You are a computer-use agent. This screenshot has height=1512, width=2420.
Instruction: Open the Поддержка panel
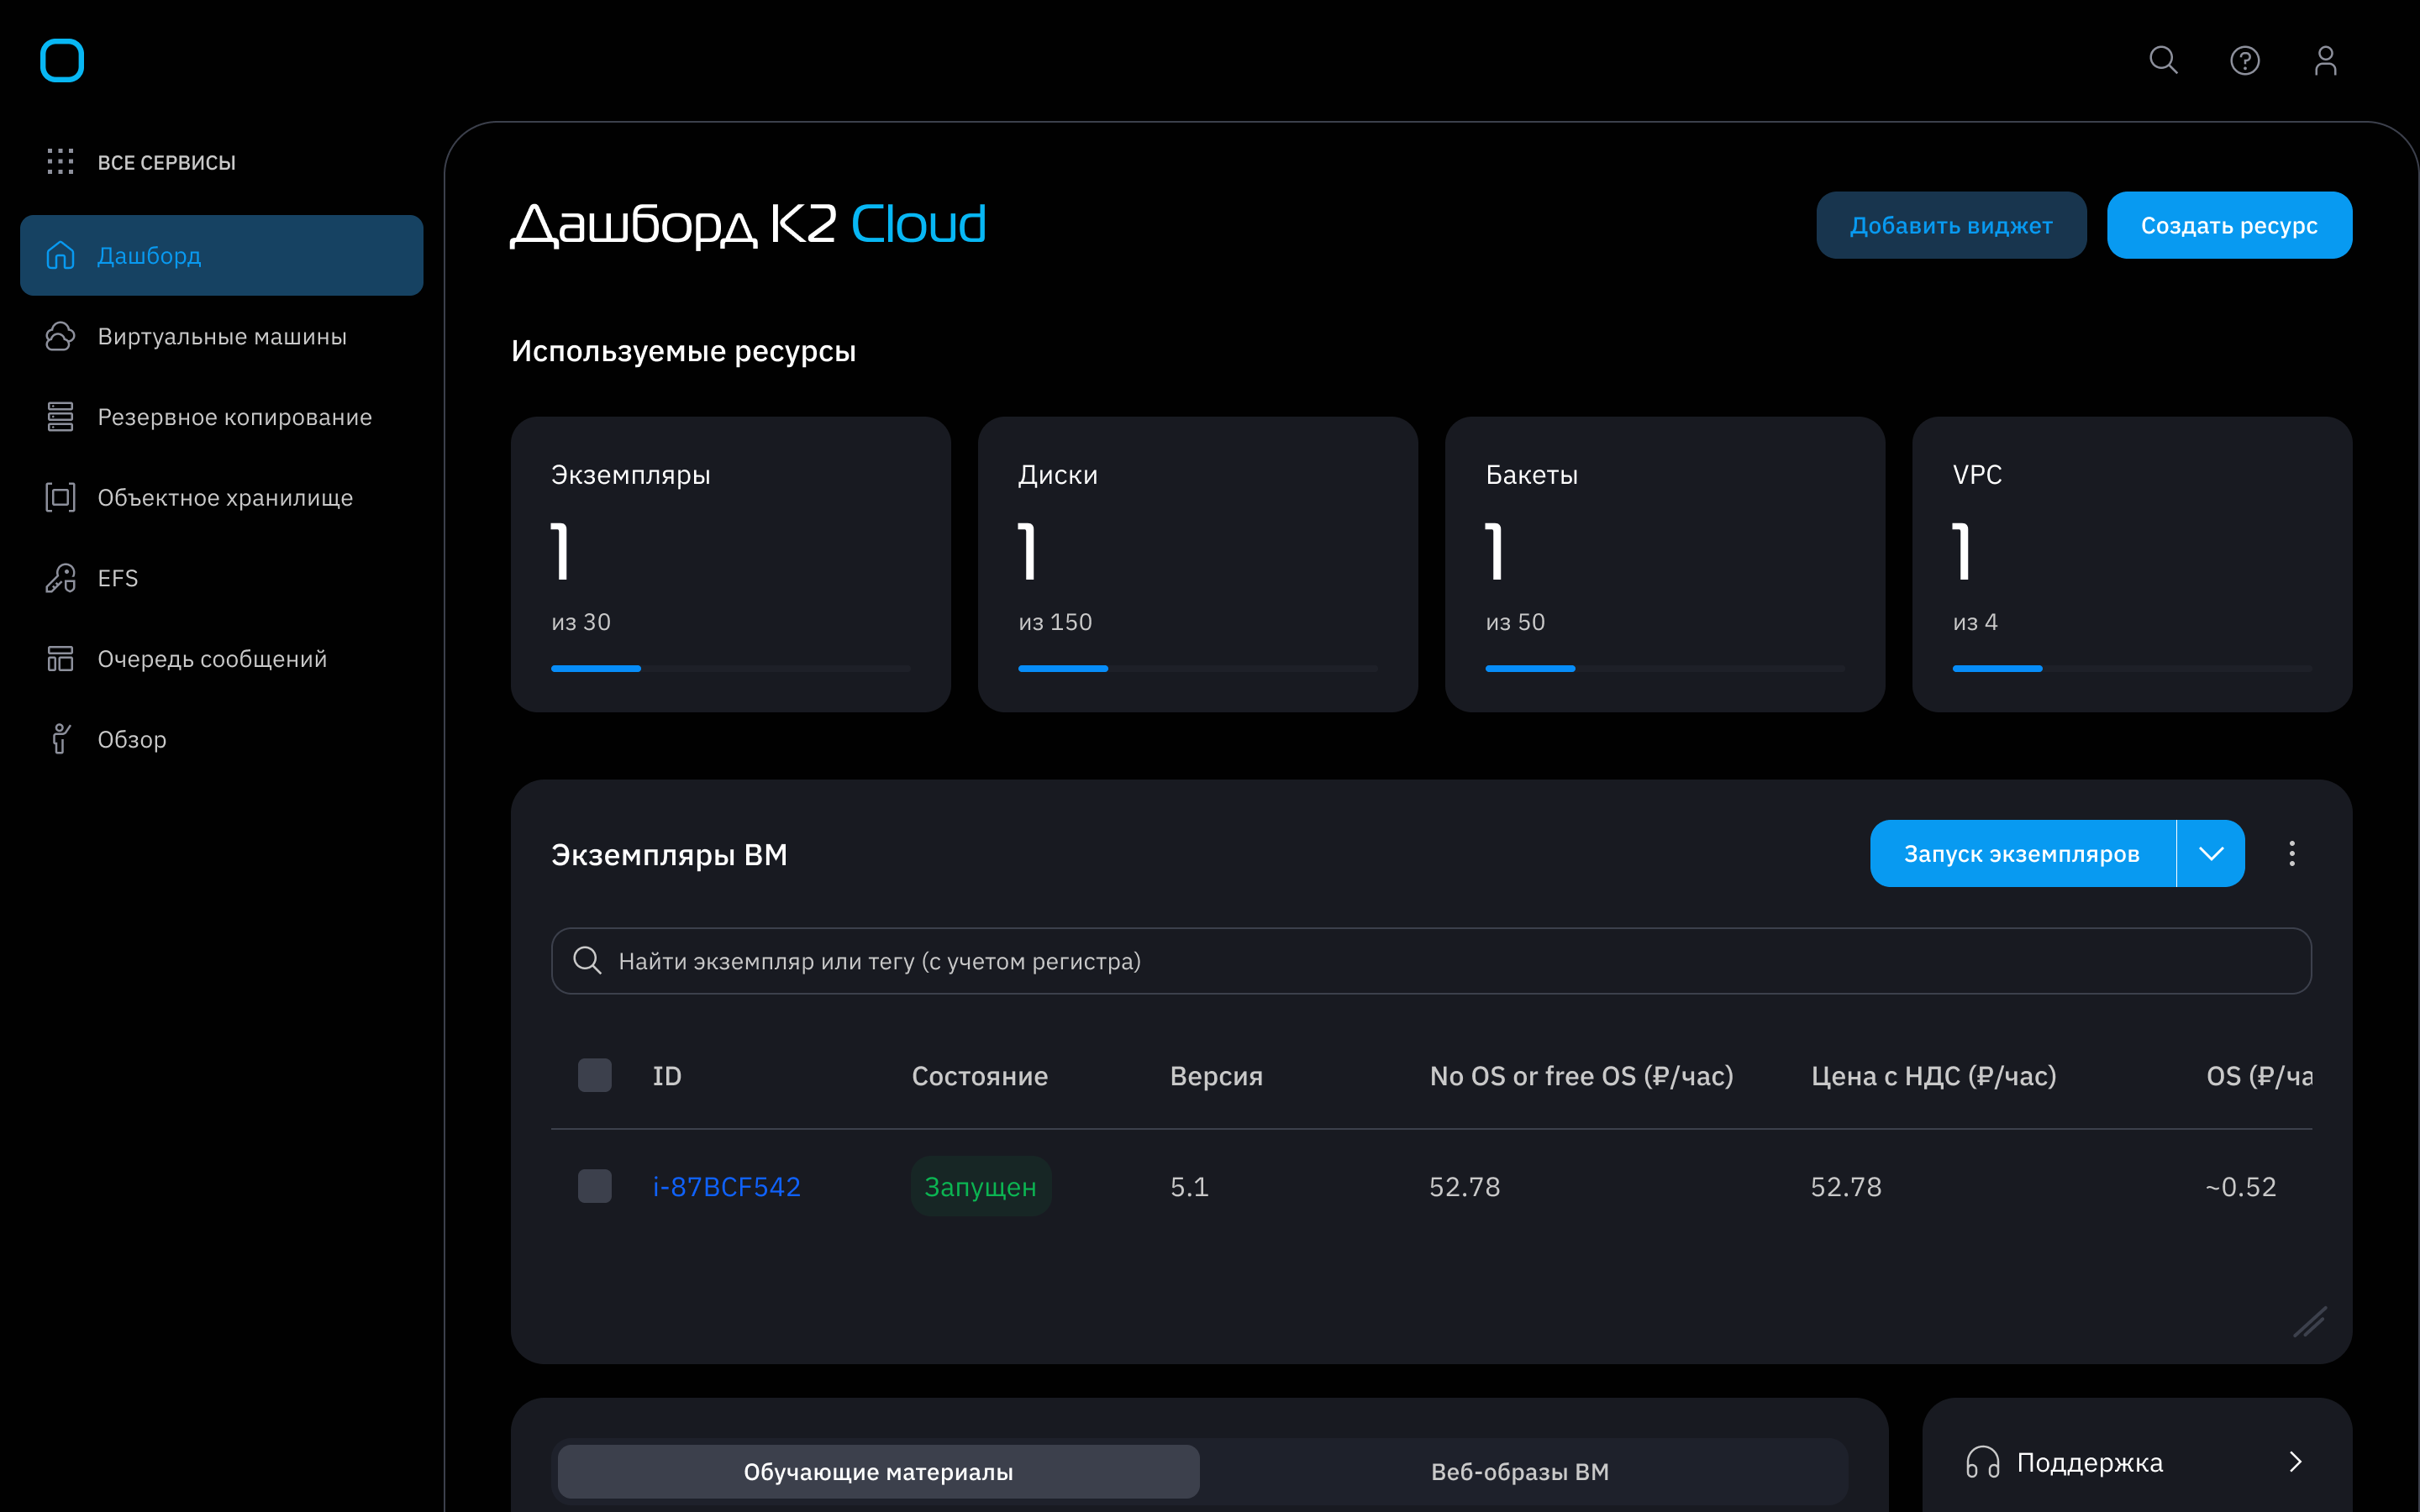(x=2137, y=1462)
